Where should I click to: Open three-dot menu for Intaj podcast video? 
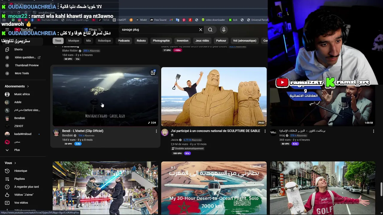click(373, 131)
